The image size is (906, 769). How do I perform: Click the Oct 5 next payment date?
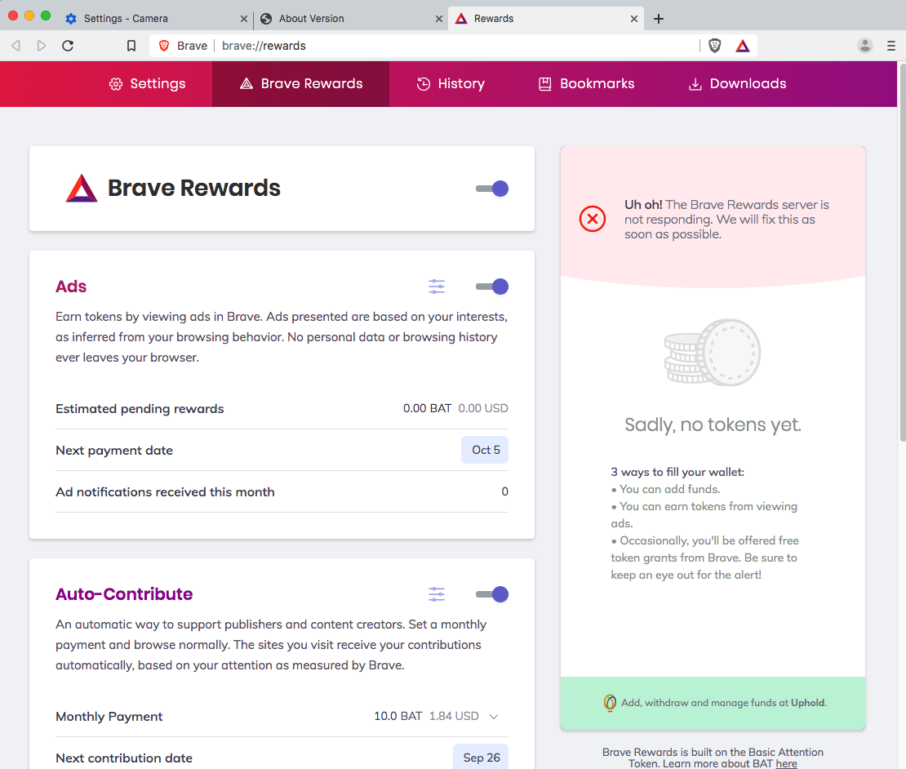point(486,450)
